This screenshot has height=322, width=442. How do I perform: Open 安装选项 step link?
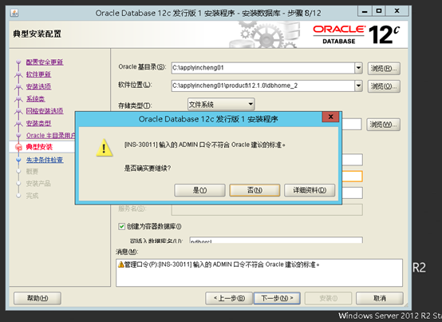coord(38,86)
